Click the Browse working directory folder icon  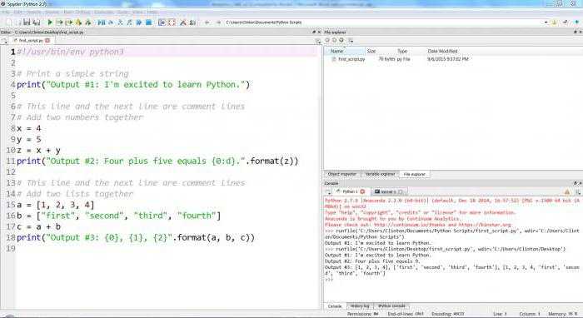click(554, 22)
